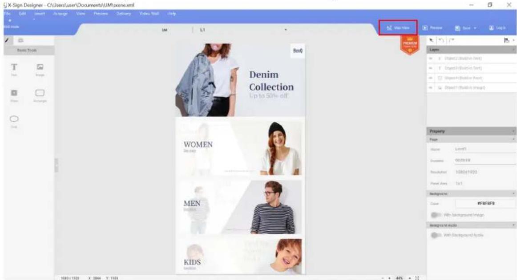Viewport: 517px width, 280px height.
Task: Select the WOMEN banner on the canvas
Action: (x=239, y=147)
